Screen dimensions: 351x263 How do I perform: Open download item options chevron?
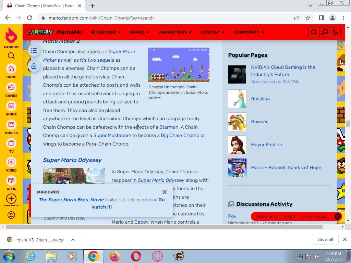pyautogui.click(x=73, y=240)
